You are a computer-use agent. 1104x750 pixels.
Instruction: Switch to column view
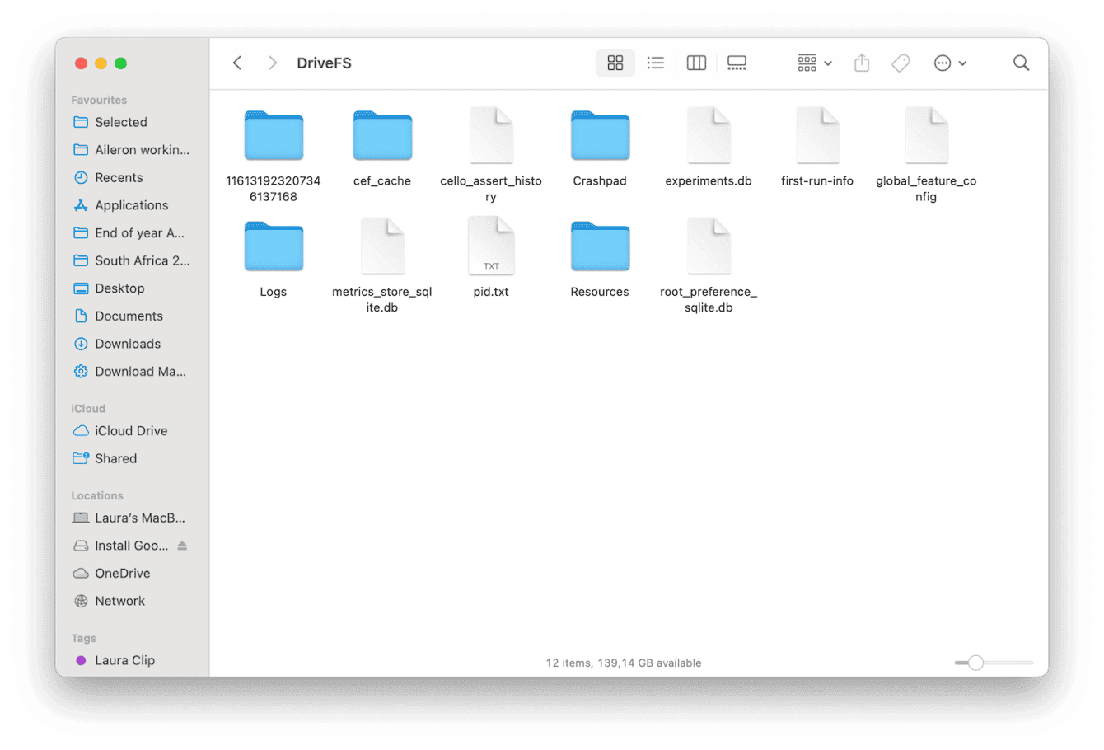(696, 63)
